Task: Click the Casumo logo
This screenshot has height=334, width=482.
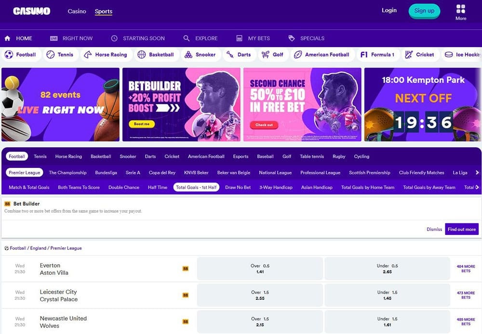Action: pyautogui.click(x=32, y=12)
